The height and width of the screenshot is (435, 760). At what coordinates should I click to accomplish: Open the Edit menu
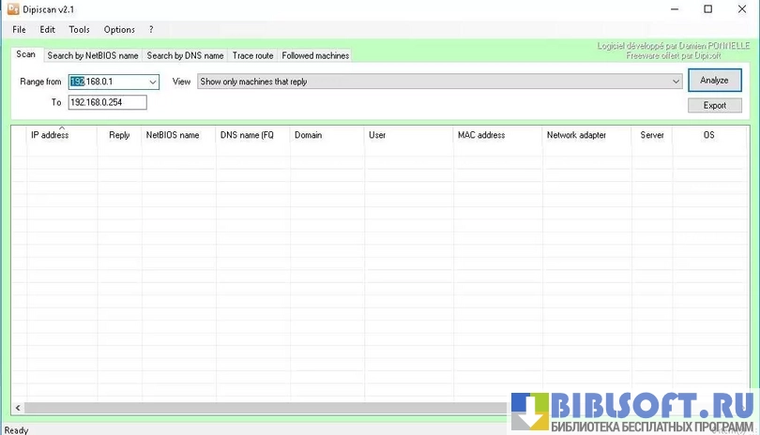(x=47, y=30)
